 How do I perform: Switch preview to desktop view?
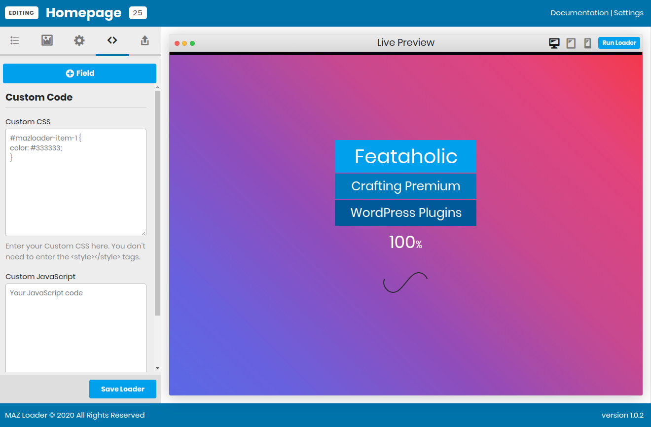pos(554,43)
